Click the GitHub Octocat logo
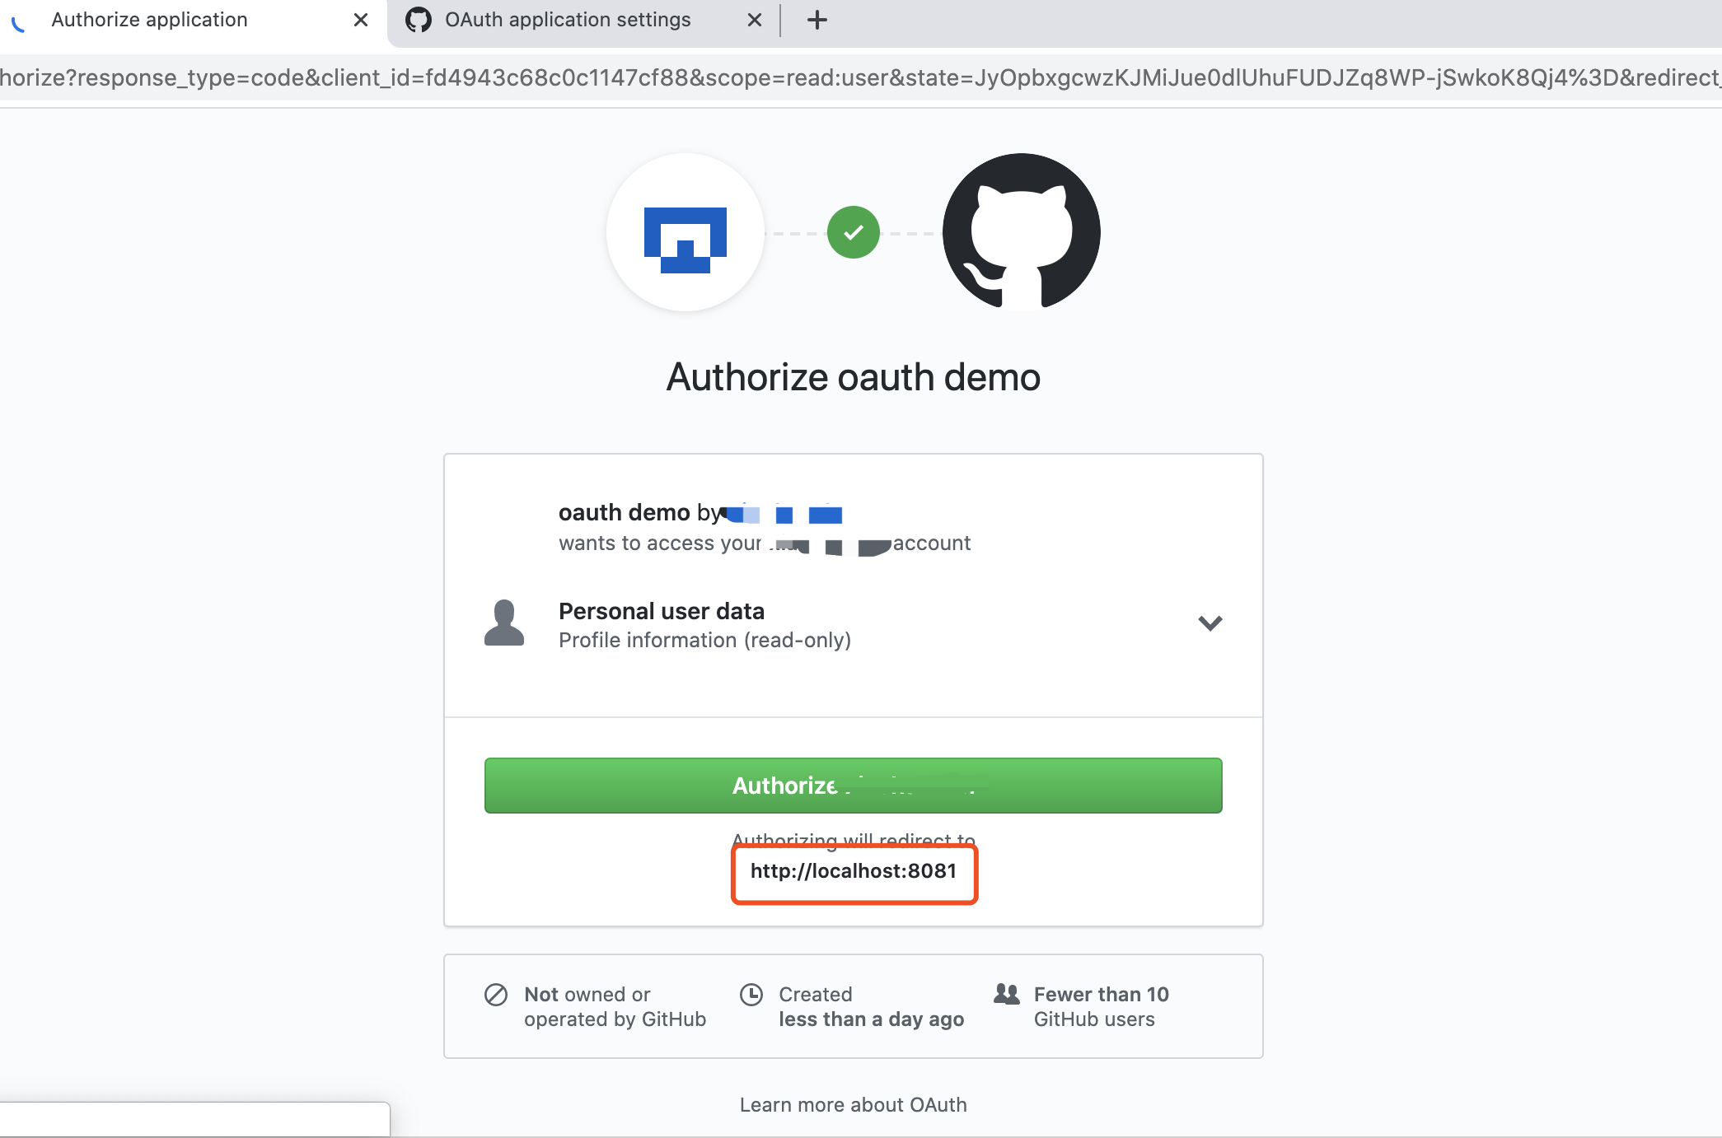The height and width of the screenshot is (1138, 1722). (1022, 232)
